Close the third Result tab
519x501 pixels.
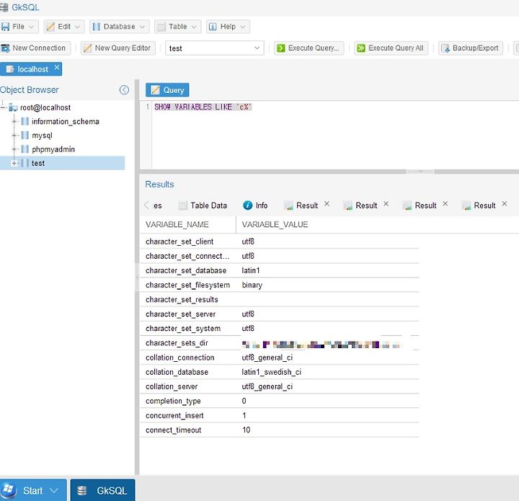click(445, 204)
